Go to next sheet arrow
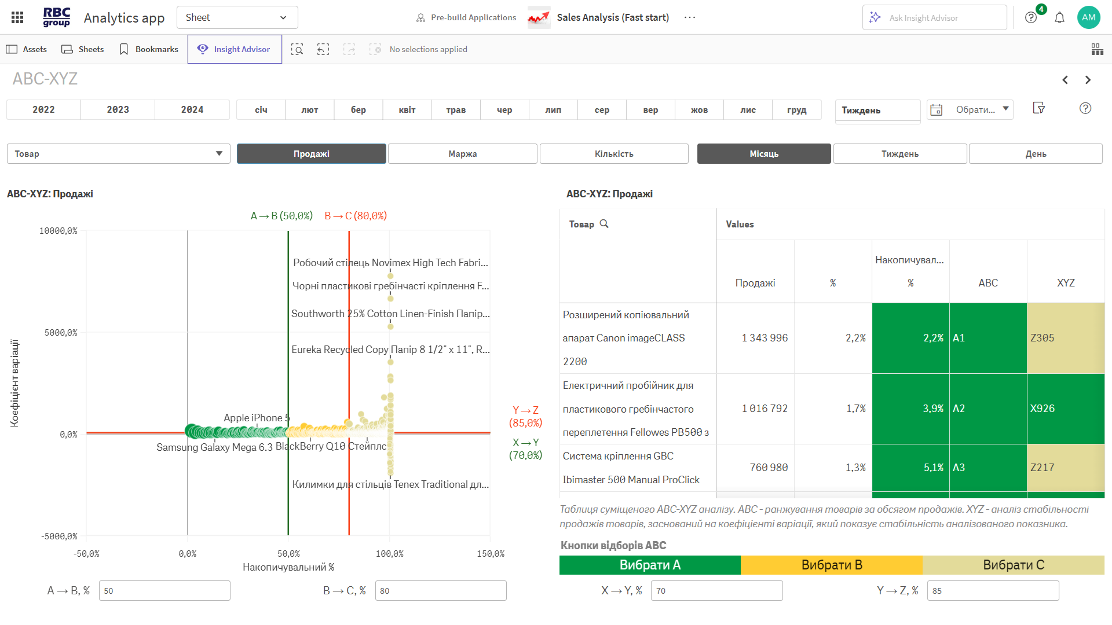This screenshot has width=1112, height=625. 1088,80
